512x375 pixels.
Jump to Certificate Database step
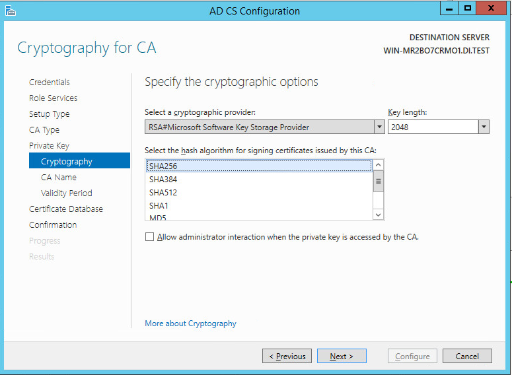click(66, 209)
